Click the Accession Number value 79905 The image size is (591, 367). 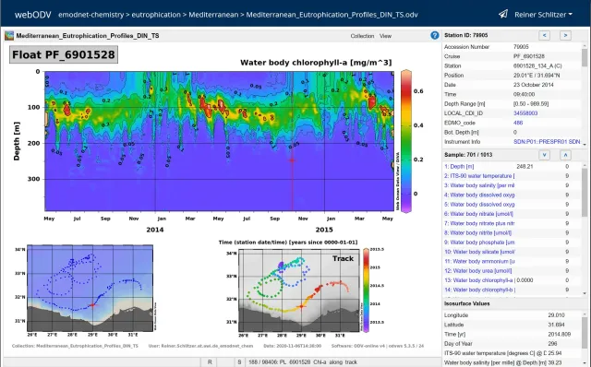coord(521,47)
